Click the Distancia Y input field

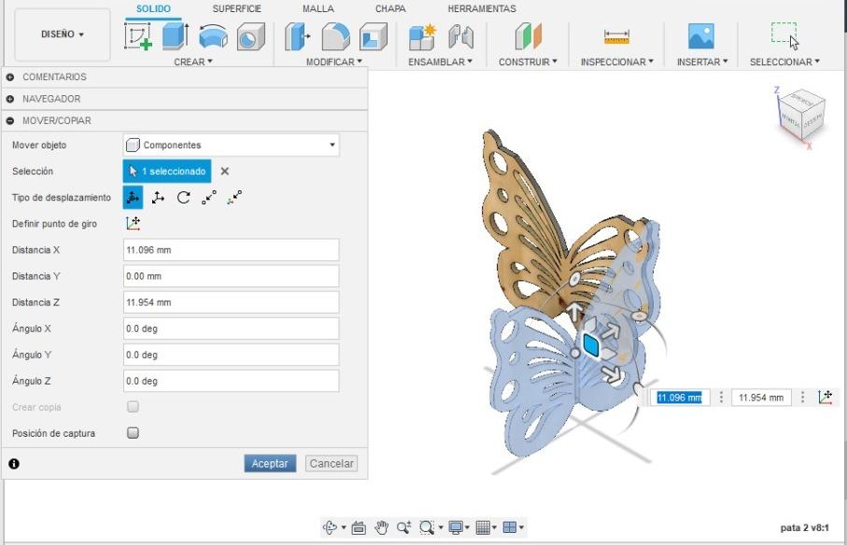click(x=232, y=276)
